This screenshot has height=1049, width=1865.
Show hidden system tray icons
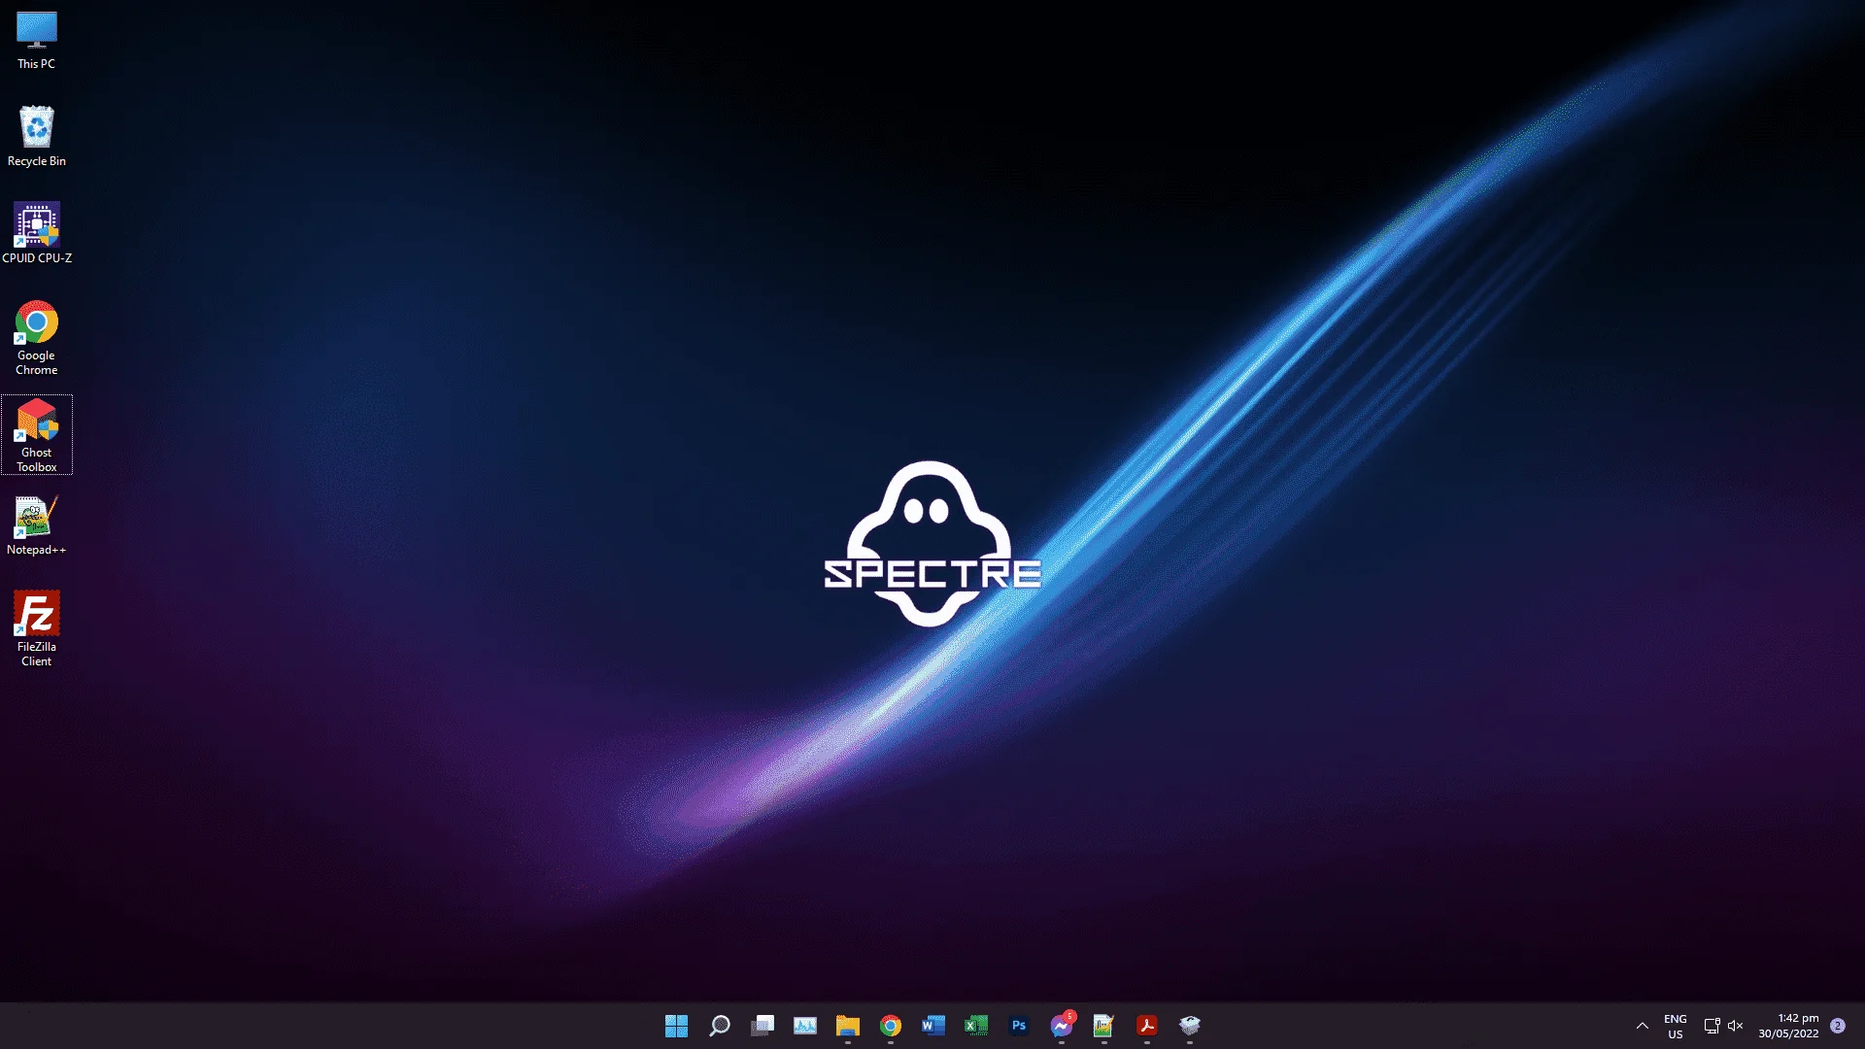point(1643,1026)
